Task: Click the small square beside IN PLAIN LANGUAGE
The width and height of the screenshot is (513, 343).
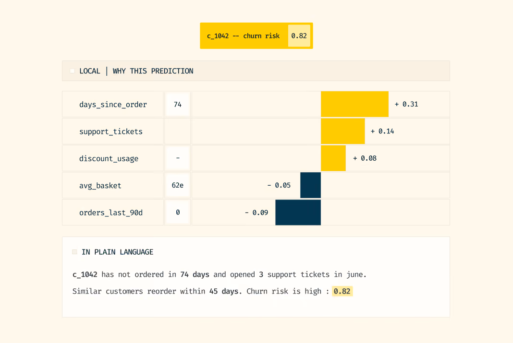Action: pos(74,252)
